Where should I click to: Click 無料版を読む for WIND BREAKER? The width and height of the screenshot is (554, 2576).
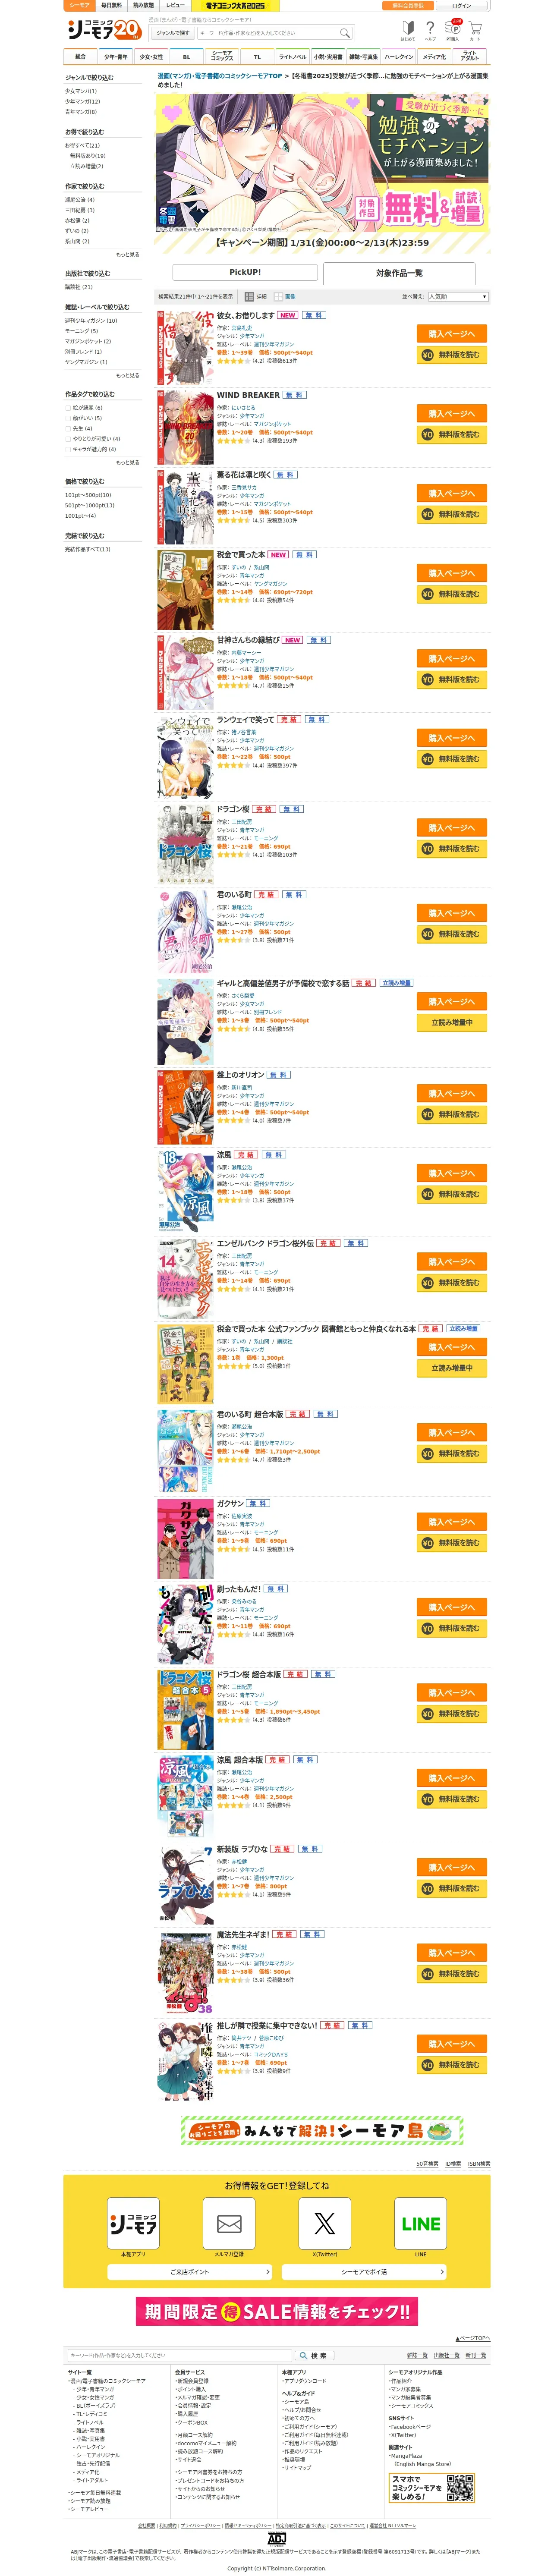[x=452, y=435]
